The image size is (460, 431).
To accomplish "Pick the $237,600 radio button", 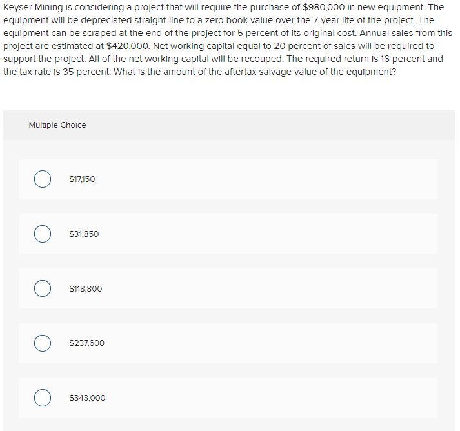I will [43, 343].
